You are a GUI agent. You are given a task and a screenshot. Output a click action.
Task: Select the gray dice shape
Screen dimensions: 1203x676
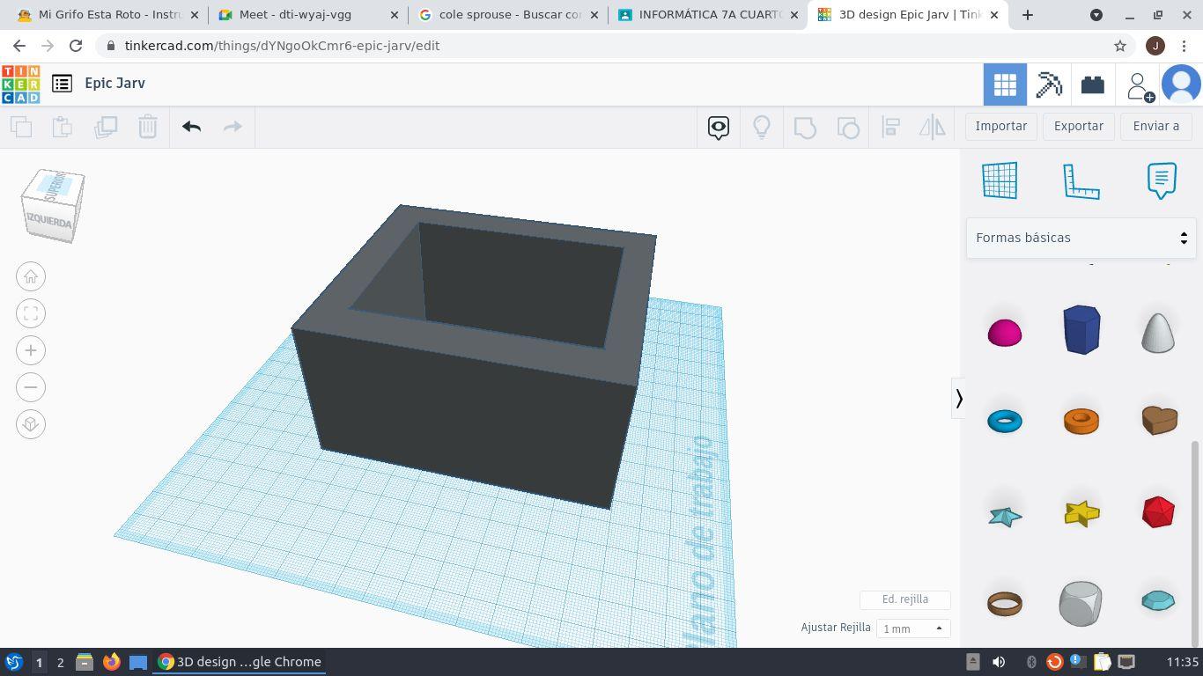(1081, 604)
